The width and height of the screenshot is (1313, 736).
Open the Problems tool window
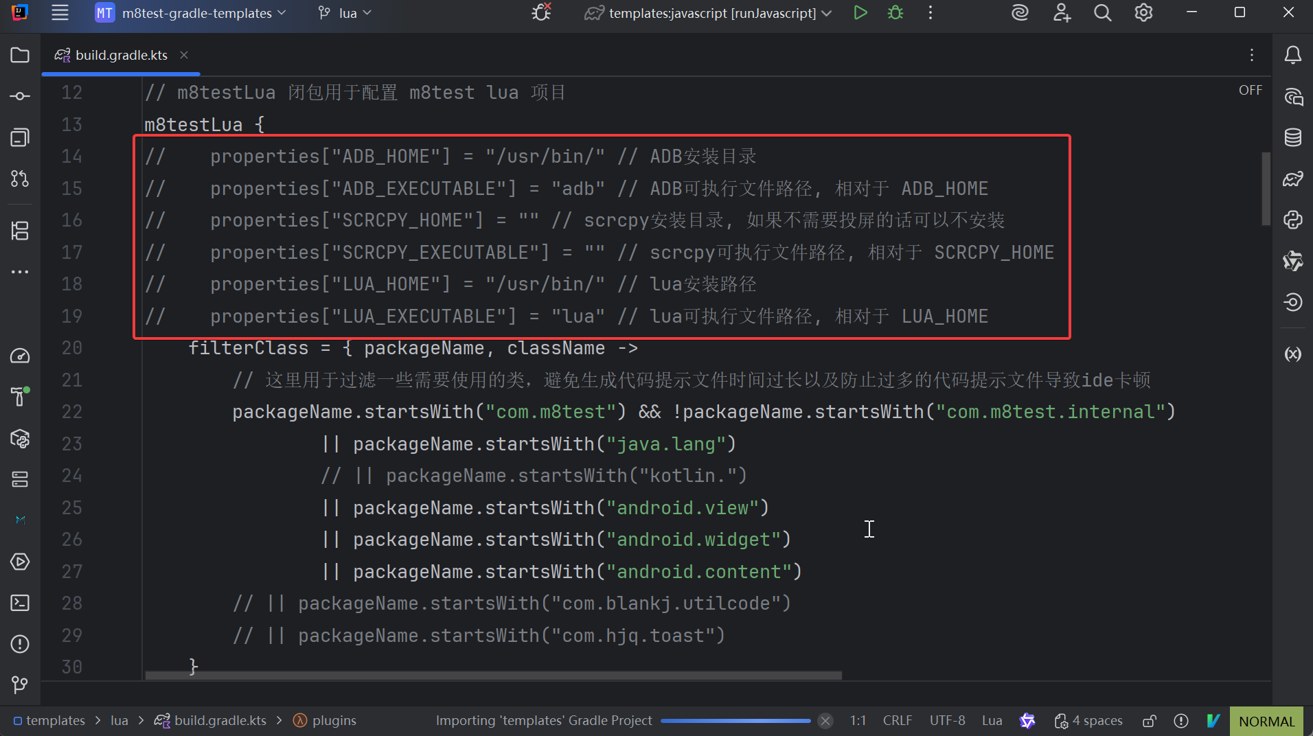[x=20, y=644]
